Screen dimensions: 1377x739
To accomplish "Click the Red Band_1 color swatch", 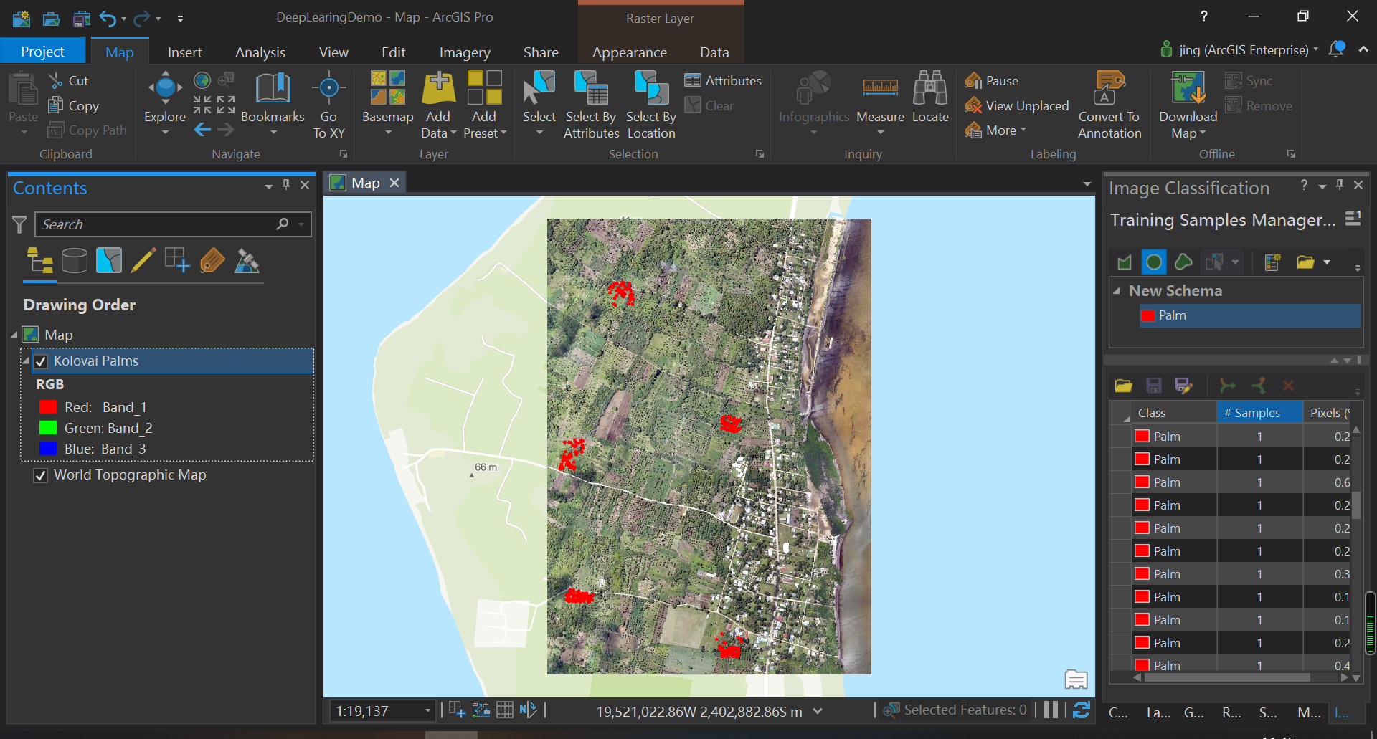I will click(48, 407).
